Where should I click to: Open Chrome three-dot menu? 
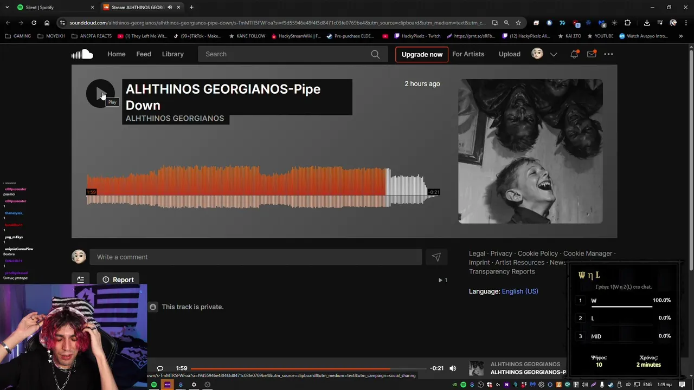[686, 23]
